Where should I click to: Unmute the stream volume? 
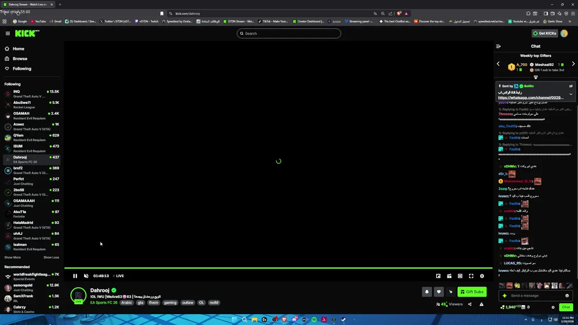click(86, 276)
